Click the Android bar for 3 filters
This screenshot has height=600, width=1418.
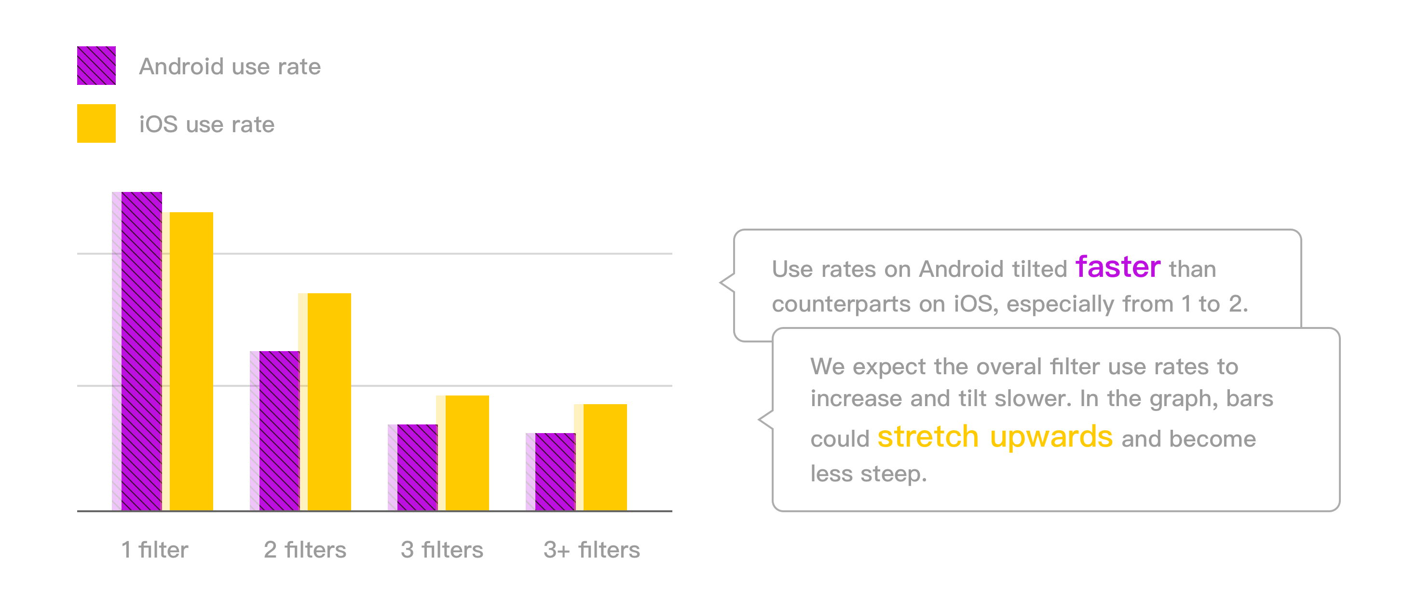tap(417, 467)
